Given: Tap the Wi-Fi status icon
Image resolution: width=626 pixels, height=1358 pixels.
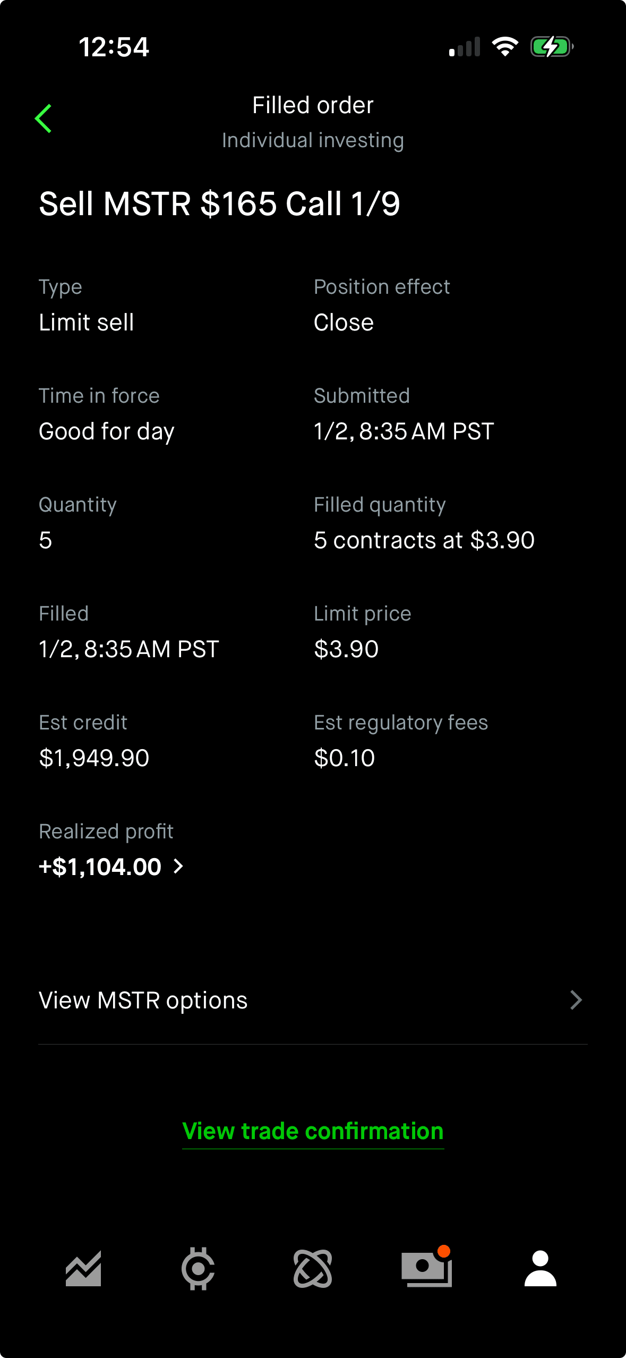Looking at the screenshot, I should [x=505, y=47].
